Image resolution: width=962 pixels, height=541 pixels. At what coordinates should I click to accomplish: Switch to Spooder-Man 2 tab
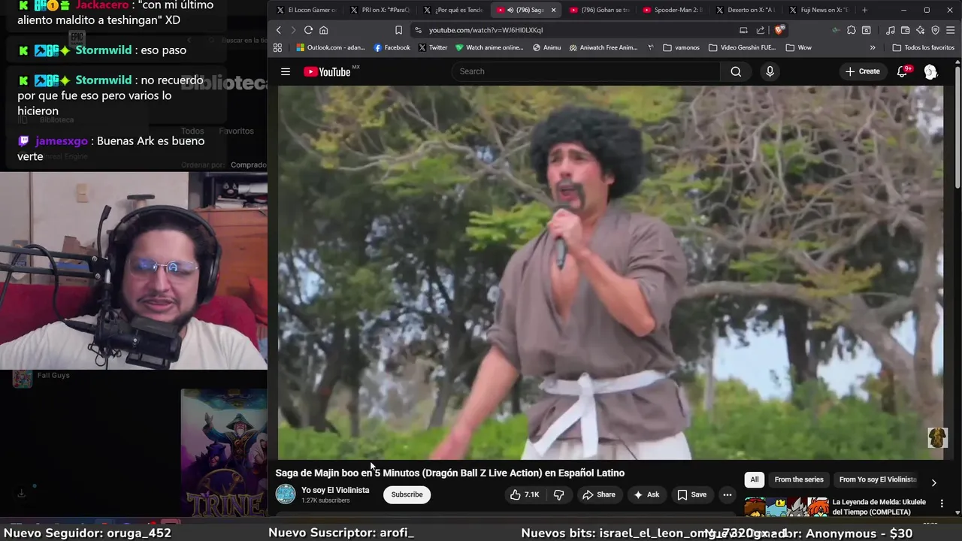[672, 10]
